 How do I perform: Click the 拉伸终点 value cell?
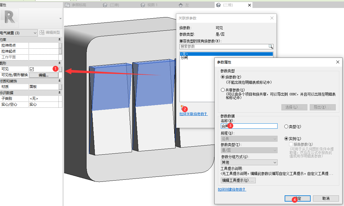pos(44,45)
